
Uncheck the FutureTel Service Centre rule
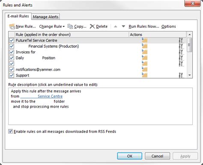point(12,40)
